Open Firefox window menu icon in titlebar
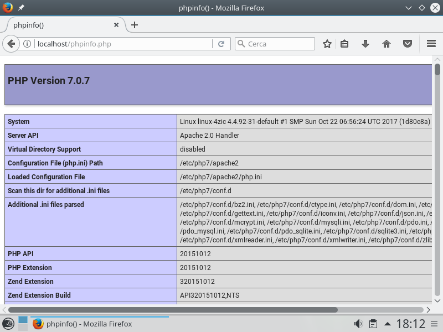This screenshot has width=443, height=332. (x=8, y=8)
